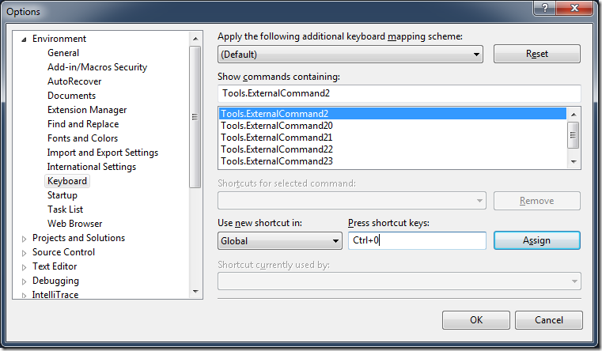
Task: Collapse the Environment tree node
Action: tap(24, 39)
